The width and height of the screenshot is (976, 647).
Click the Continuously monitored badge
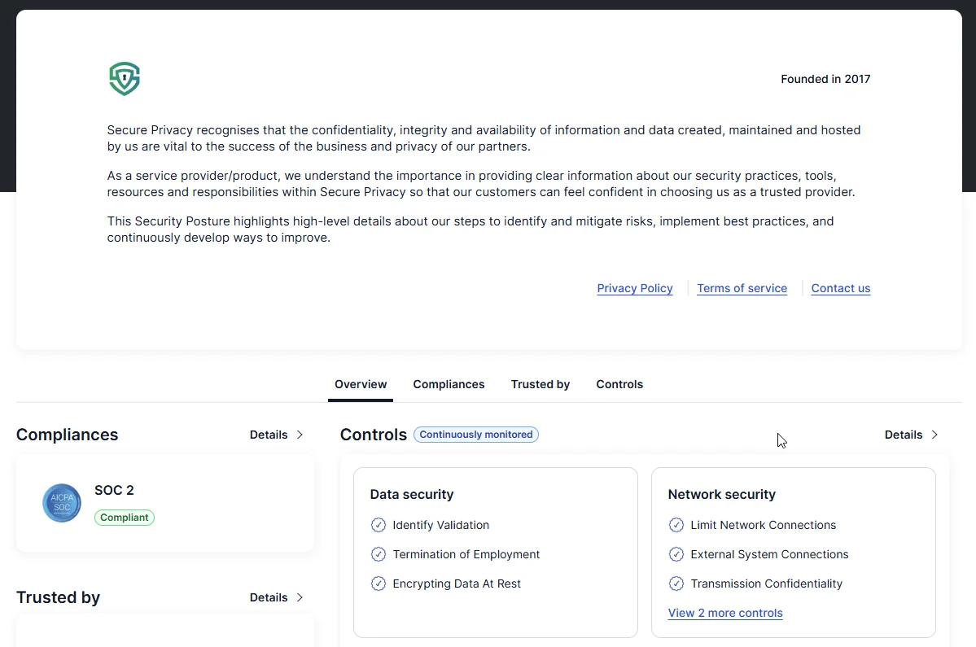(x=475, y=434)
